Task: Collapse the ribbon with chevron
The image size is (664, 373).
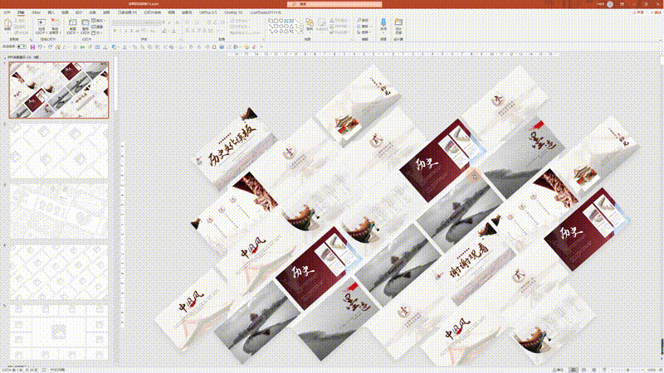Action: point(661,39)
